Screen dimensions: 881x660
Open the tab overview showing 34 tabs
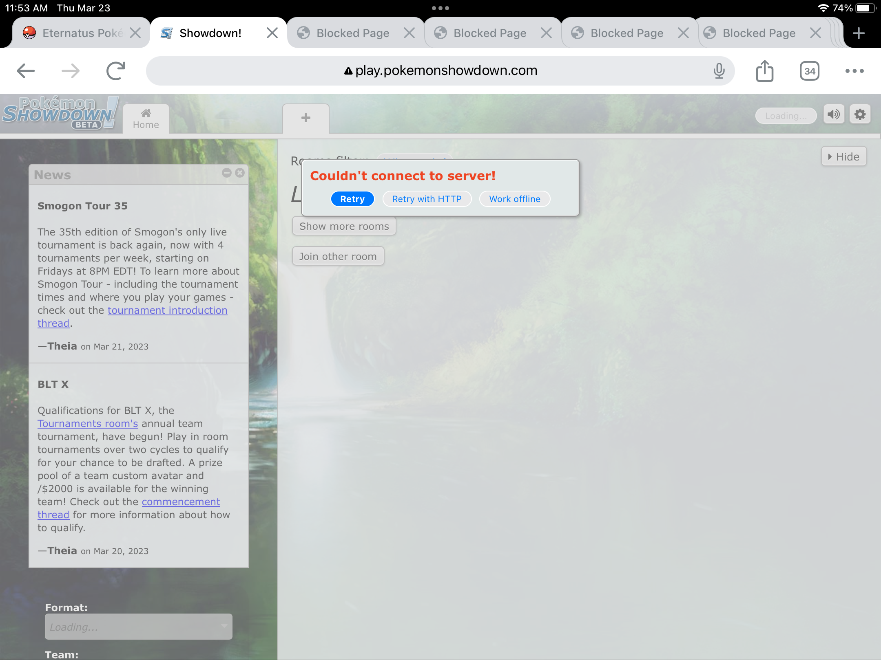(810, 71)
